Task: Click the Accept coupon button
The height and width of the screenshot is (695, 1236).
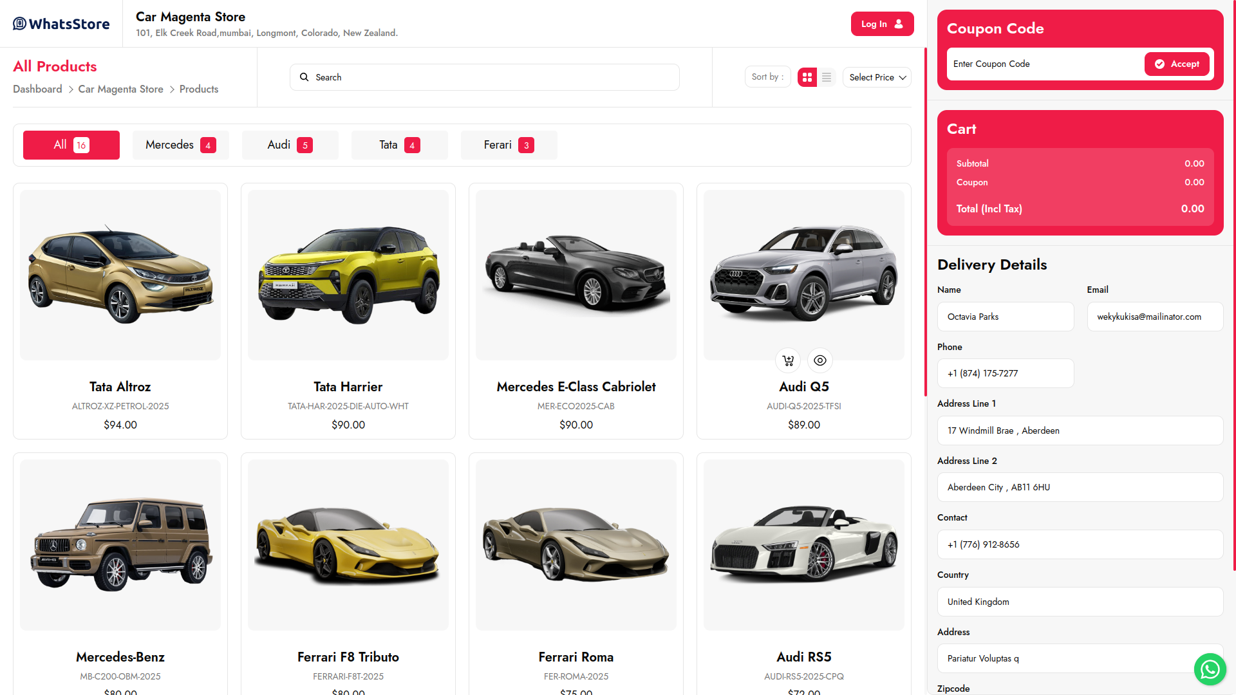Action: pyautogui.click(x=1176, y=64)
